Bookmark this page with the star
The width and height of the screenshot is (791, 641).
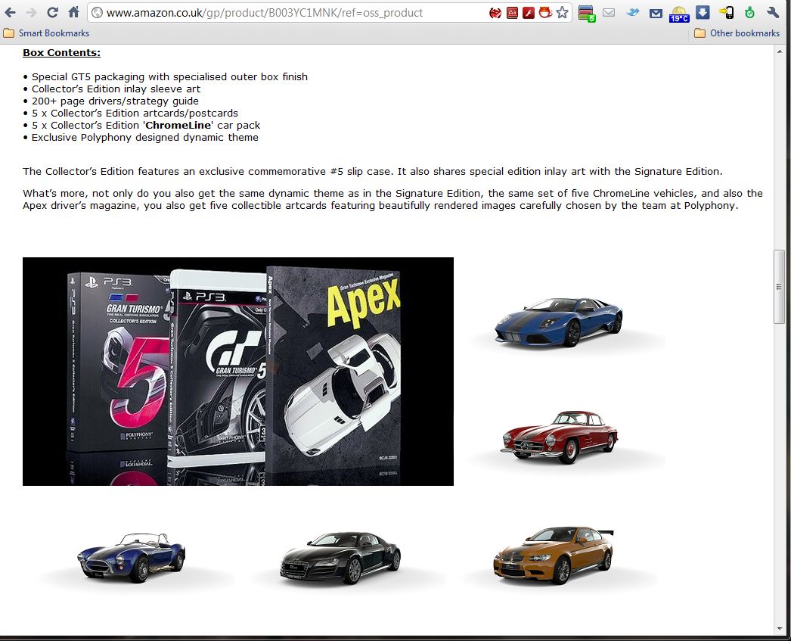pyautogui.click(x=562, y=12)
